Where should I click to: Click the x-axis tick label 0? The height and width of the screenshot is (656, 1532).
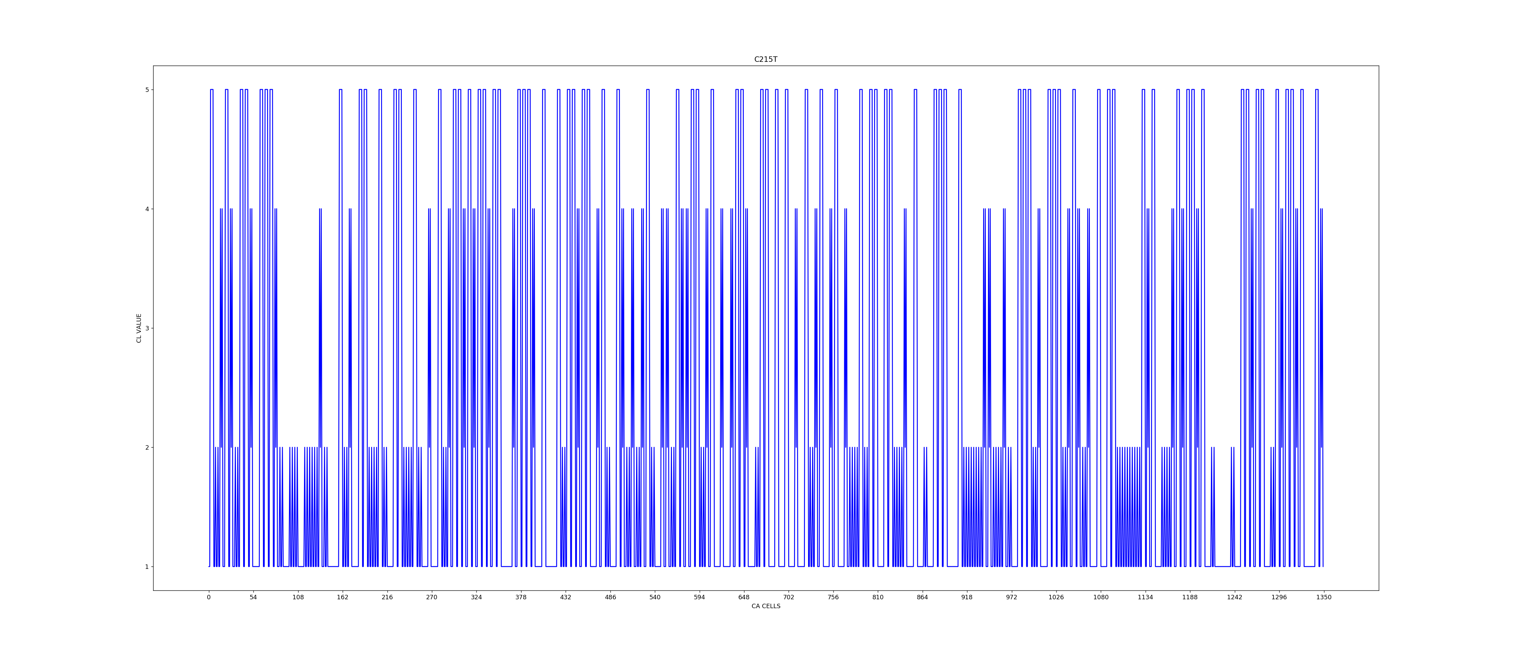(209, 597)
